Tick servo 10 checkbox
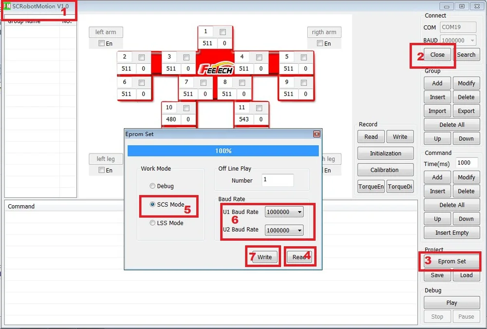The height and width of the screenshot is (329, 487). coord(187,108)
